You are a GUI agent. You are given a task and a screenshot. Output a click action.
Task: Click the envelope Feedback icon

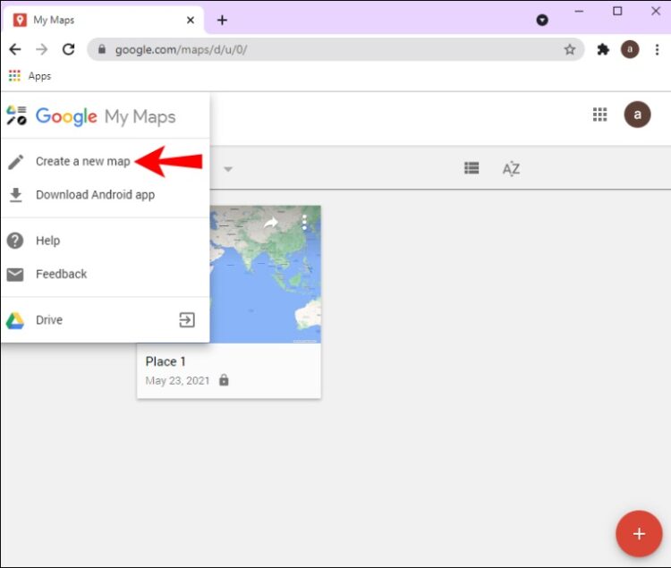(15, 275)
